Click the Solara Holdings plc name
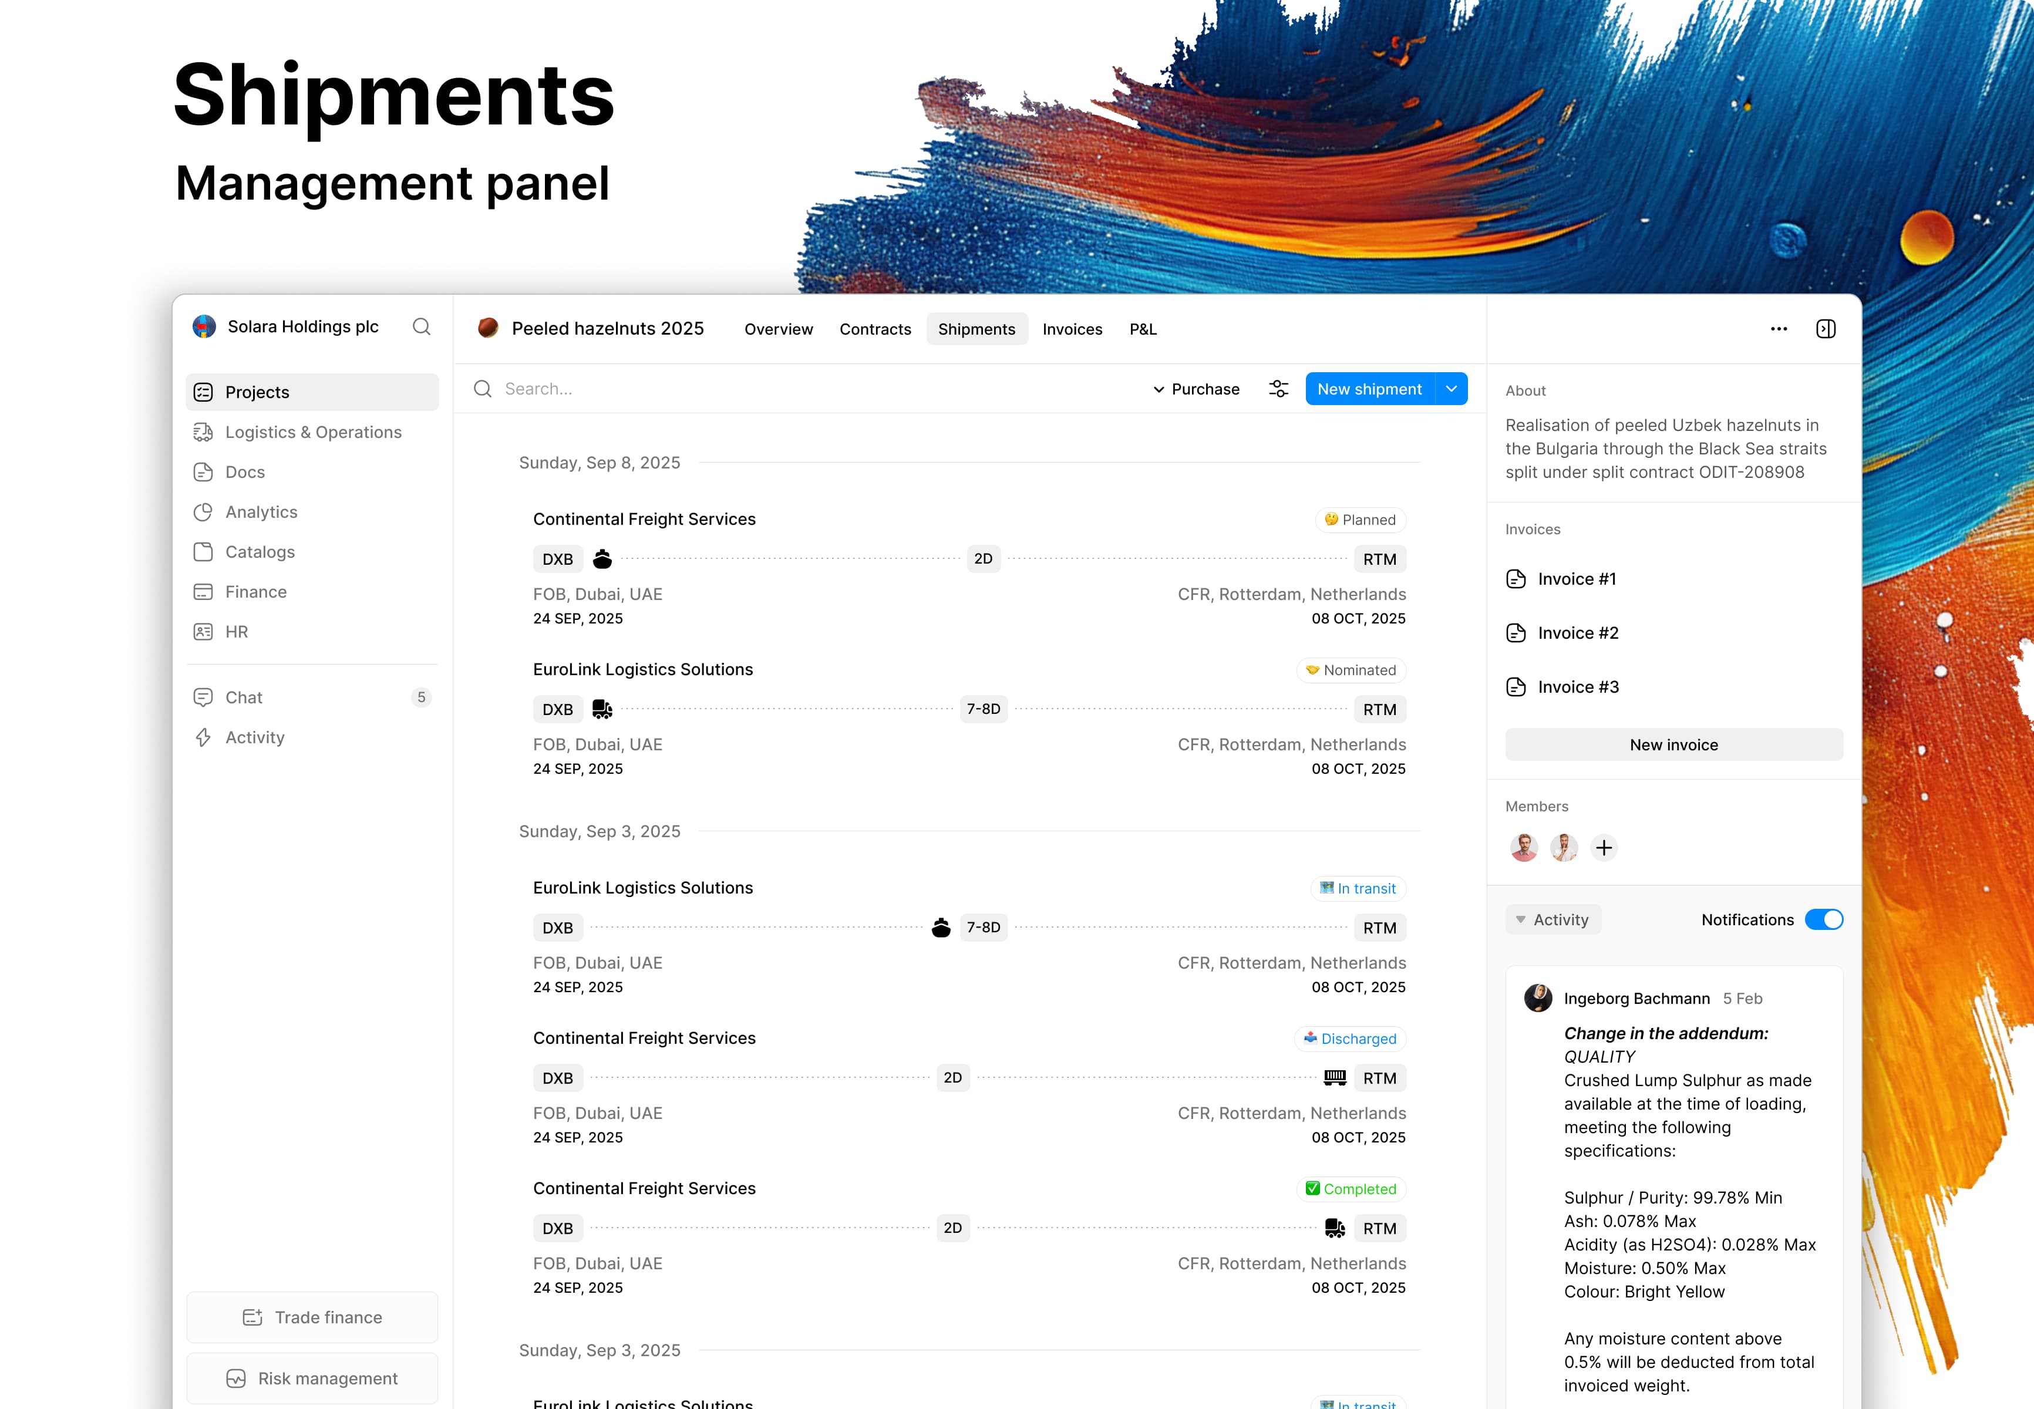This screenshot has height=1409, width=2034. pyautogui.click(x=303, y=326)
